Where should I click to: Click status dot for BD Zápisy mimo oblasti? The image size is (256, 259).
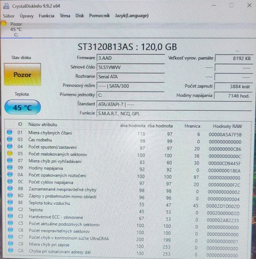[x=10, y=195]
